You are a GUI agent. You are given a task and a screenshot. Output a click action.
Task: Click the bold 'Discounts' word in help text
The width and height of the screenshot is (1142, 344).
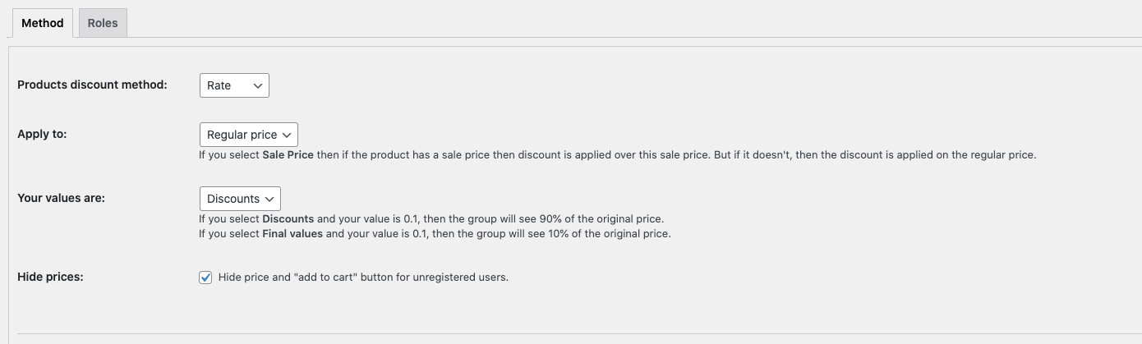(288, 219)
